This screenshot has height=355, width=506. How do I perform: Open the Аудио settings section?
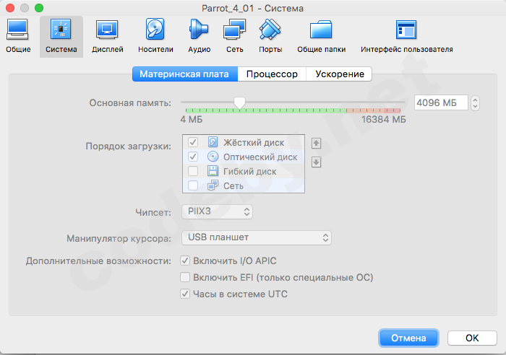pos(199,36)
